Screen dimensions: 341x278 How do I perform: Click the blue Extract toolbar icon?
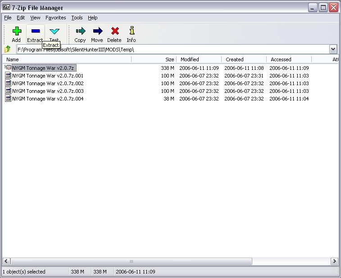pos(36,31)
